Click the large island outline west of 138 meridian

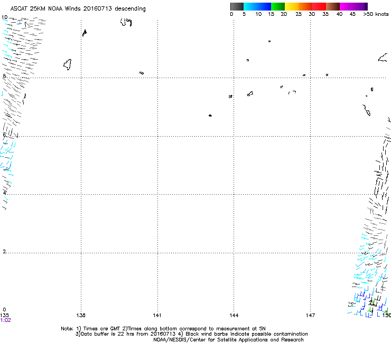coord(68,64)
